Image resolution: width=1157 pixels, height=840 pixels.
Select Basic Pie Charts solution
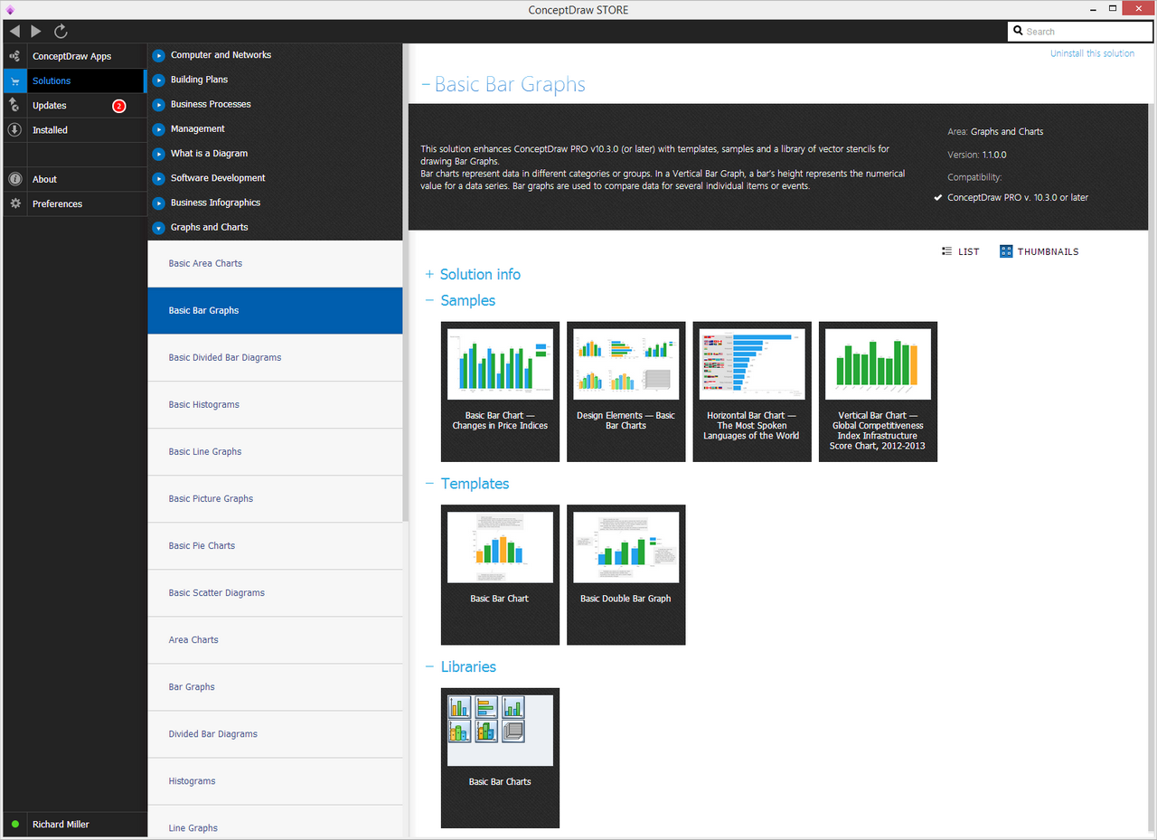pos(275,546)
